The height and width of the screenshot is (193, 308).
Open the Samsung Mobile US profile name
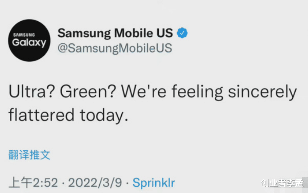pos(115,33)
